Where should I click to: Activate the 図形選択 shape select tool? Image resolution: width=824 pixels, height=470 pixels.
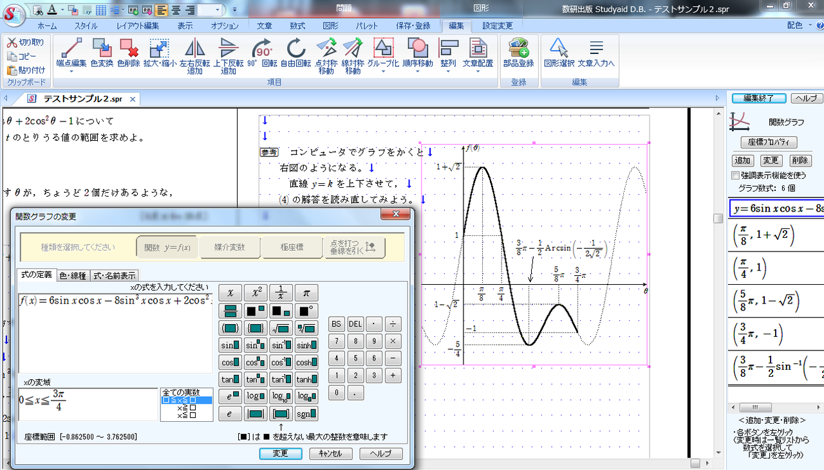click(x=559, y=51)
